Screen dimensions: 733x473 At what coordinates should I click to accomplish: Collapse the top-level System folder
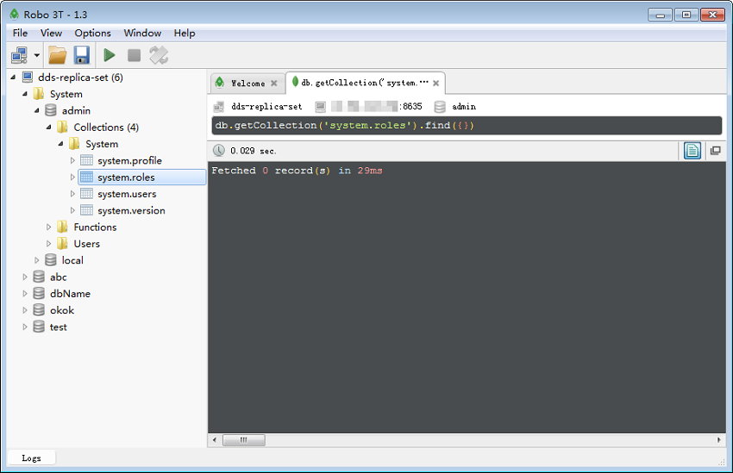coord(25,94)
